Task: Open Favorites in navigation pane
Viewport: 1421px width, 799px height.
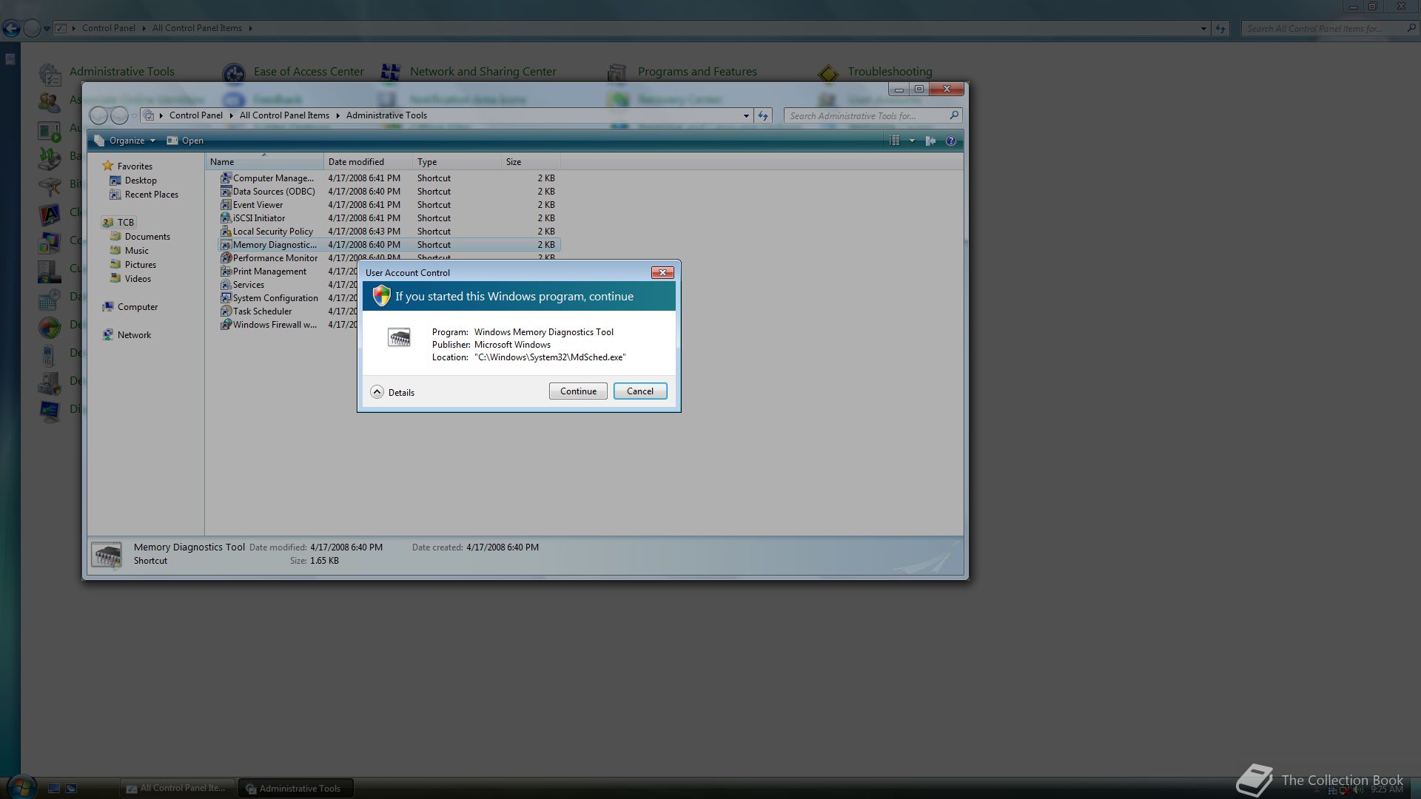Action: tap(127, 166)
